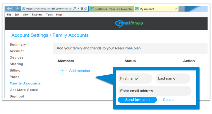Open the File menu
Viewport: 212px width, 114px height.
point(9,15)
